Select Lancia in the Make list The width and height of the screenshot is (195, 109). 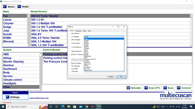[7, 20]
